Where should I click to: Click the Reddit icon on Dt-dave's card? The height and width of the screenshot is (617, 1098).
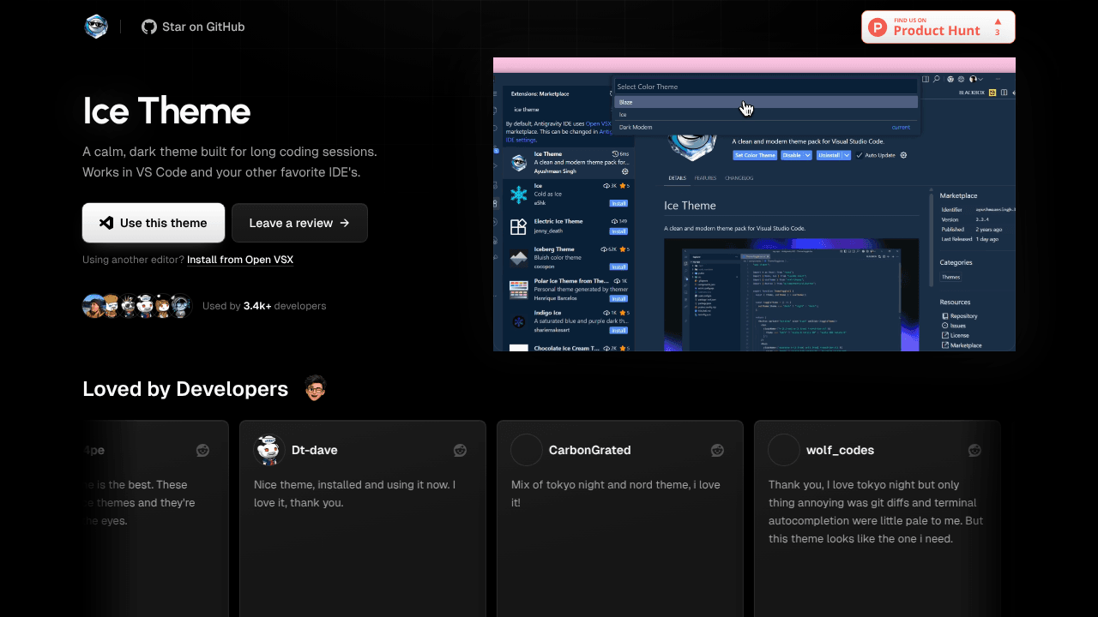pos(460,450)
